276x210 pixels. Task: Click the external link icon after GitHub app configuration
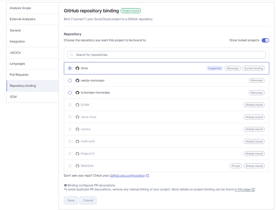[147, 175]
